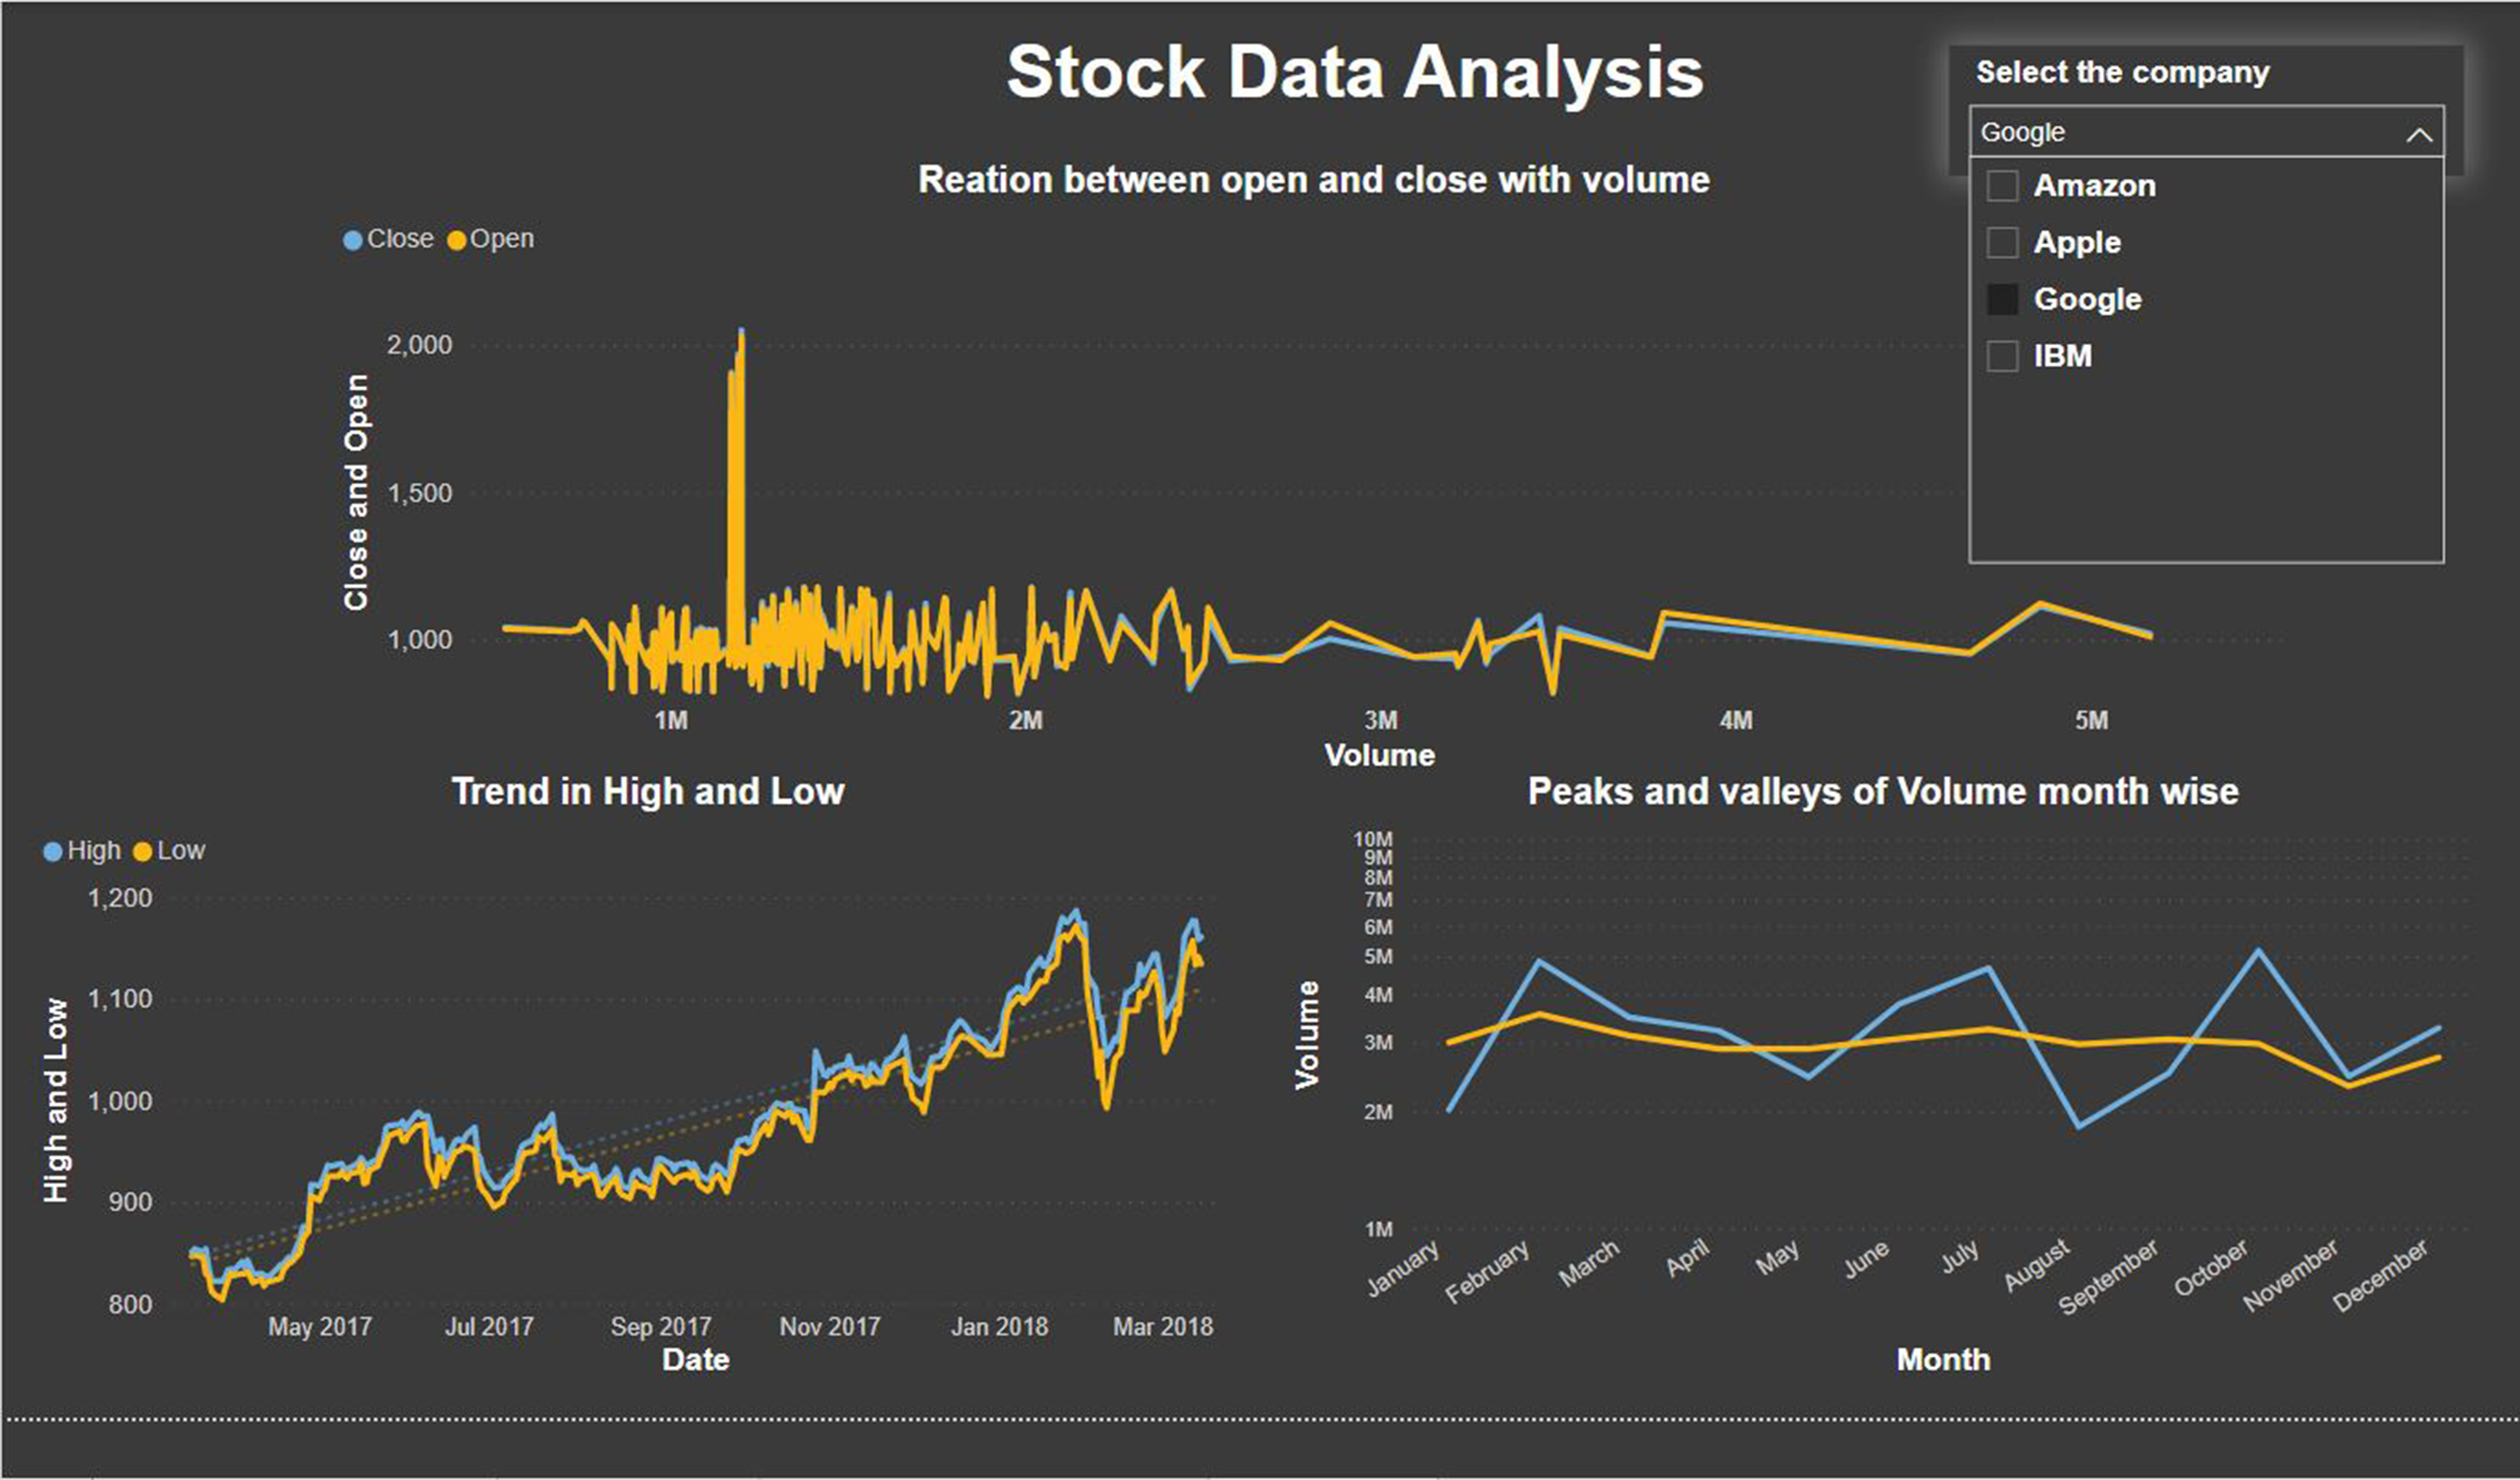Collapse the company dropdown chevron
The height and width of the screenshot is (1480, 2520).
coord(2418,134)
